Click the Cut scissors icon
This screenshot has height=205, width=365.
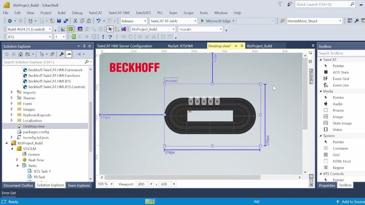[75, 21]
